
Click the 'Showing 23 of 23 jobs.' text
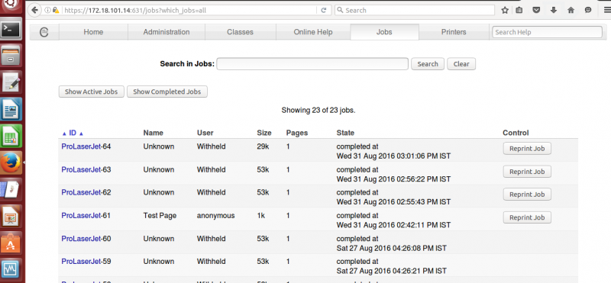(x=318, y=111)
